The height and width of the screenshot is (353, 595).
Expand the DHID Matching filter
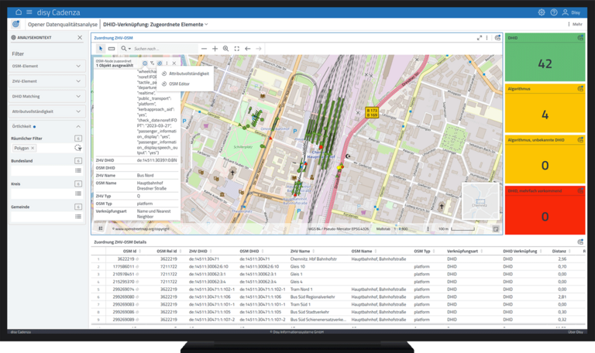pos(78,96)
